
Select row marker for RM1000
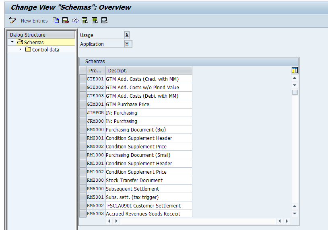coord(83,155)
